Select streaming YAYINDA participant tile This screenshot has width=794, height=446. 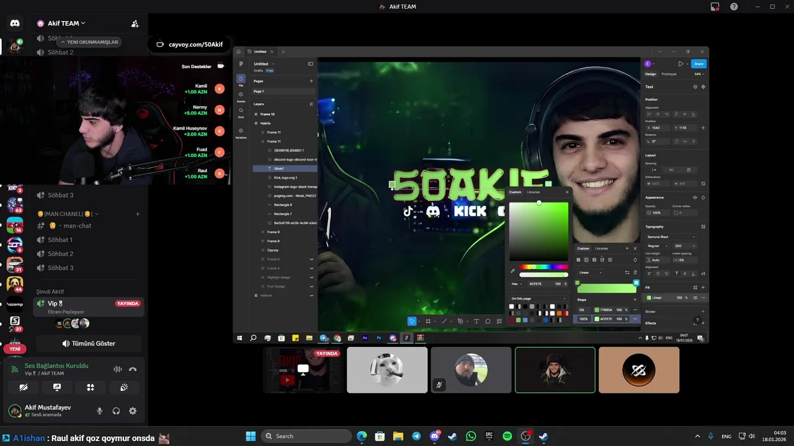(303, 370)
